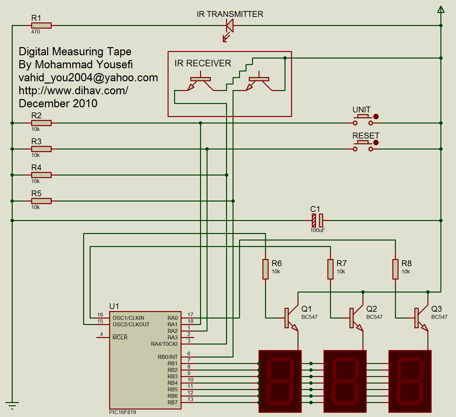The height and width of the screenshot is (417, 456).
Task: Select the last seven-segment display
Action: pos(410,381)
